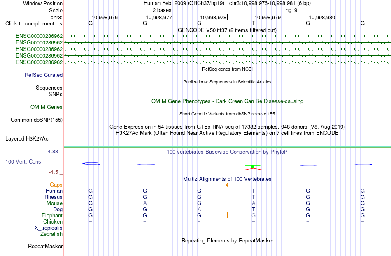
Task: Open '100 vertebrates Basewise Conservation by PhyloP' title
Action: click(x=227, y=152)
